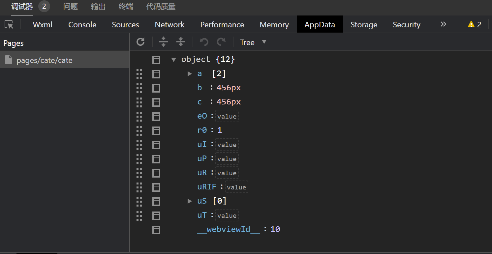Expand the array field a
The width and height of the screenshot is (492, 254).
click(x=190, y=73)
